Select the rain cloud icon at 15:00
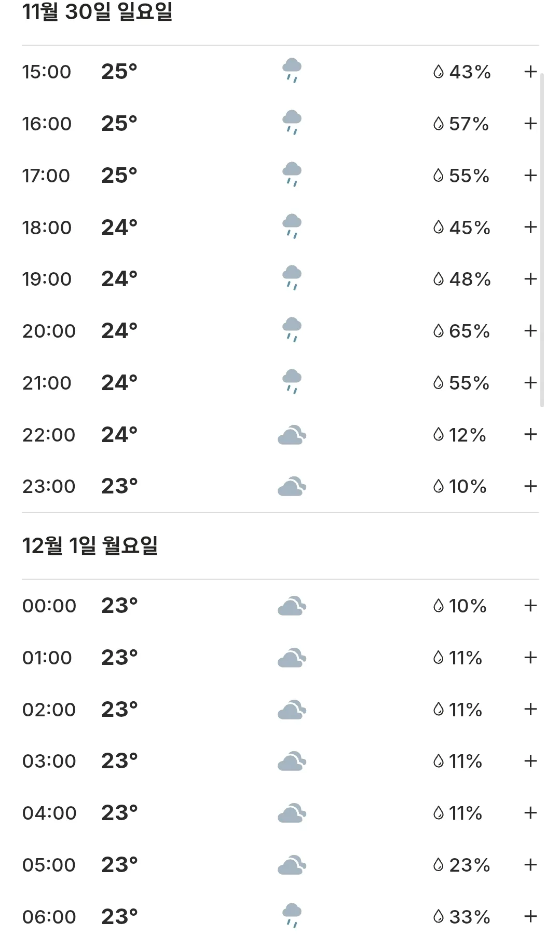 tap(292, 71)
